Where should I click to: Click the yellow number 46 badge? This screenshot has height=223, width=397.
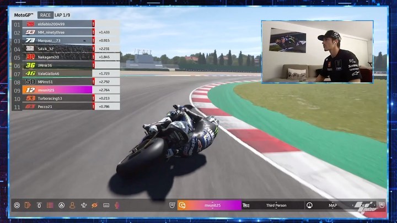click(x=30, y=74)
